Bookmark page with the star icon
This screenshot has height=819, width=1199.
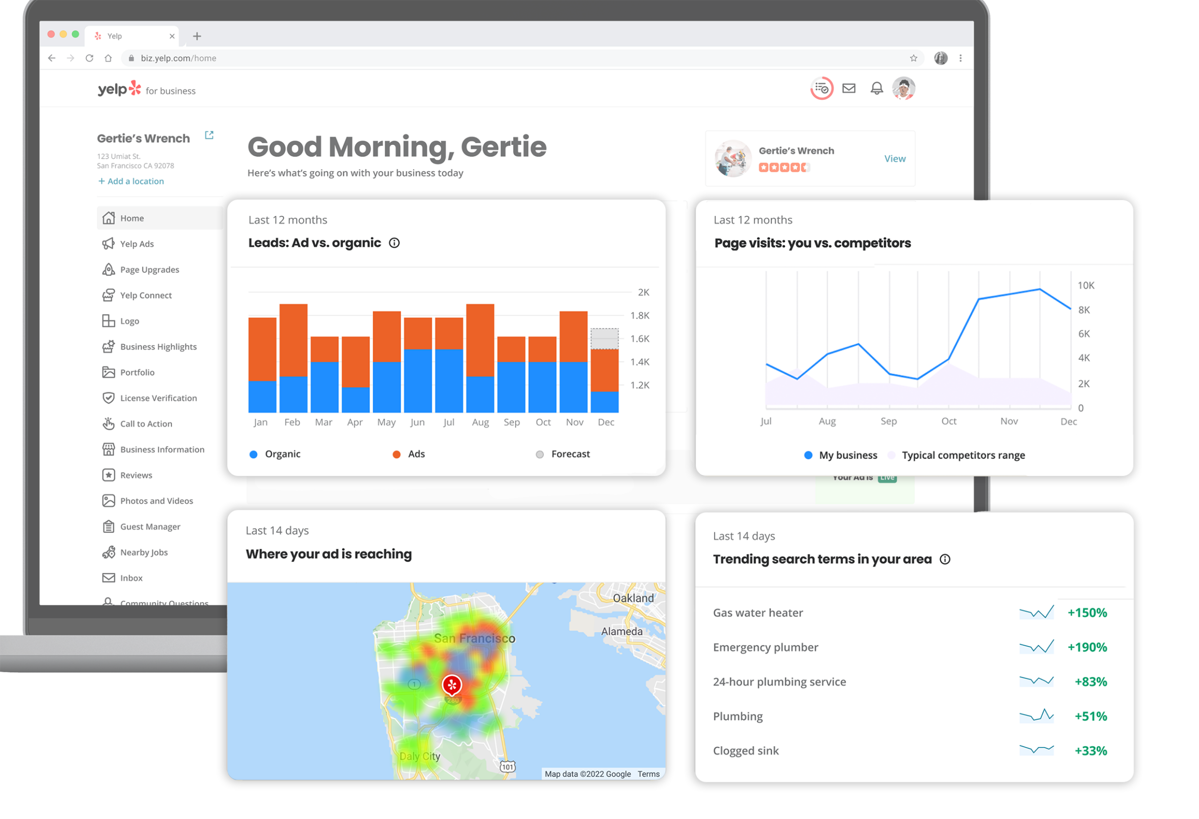[913, 58]
